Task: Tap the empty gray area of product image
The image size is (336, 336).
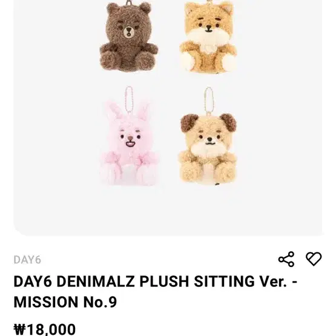Action: pos(278,128)
